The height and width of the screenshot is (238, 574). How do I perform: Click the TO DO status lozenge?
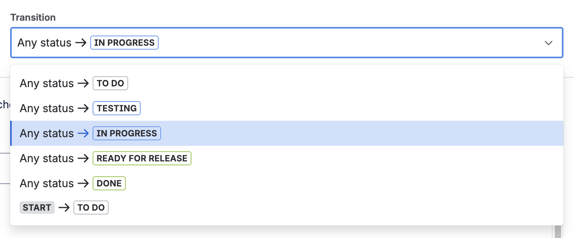point(110,83)
